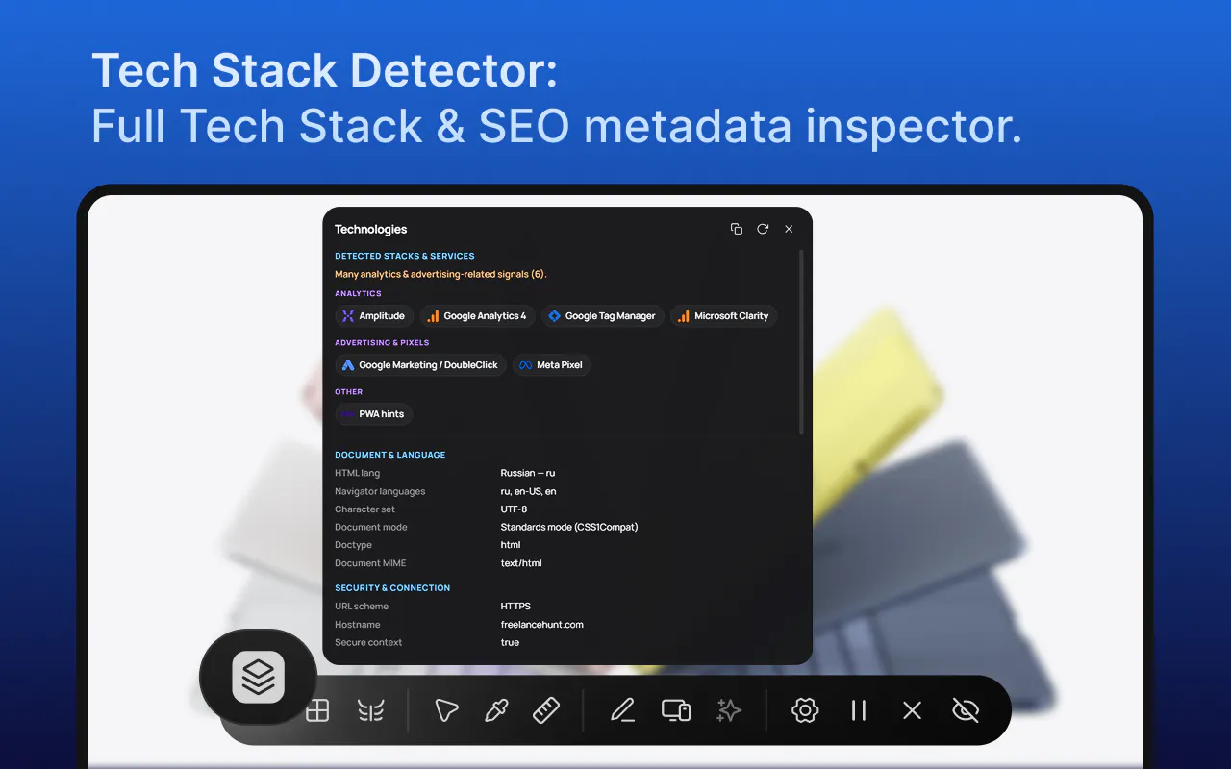Open the tech stack layers tool
The height and width of the screenshot is (769, 1231).
pyautogui.click(x=259, y=678)
